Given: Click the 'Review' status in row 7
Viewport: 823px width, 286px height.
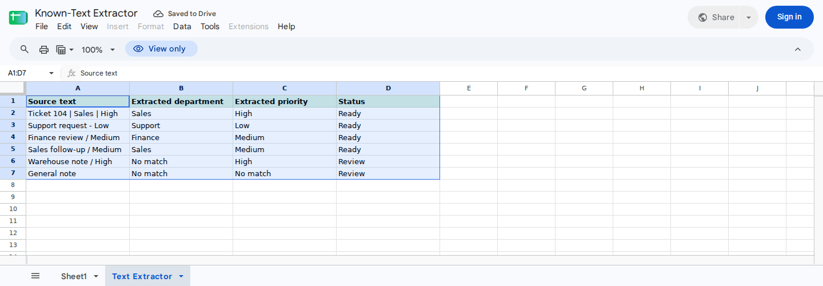Looking at the screenshot, I should 388,173.
